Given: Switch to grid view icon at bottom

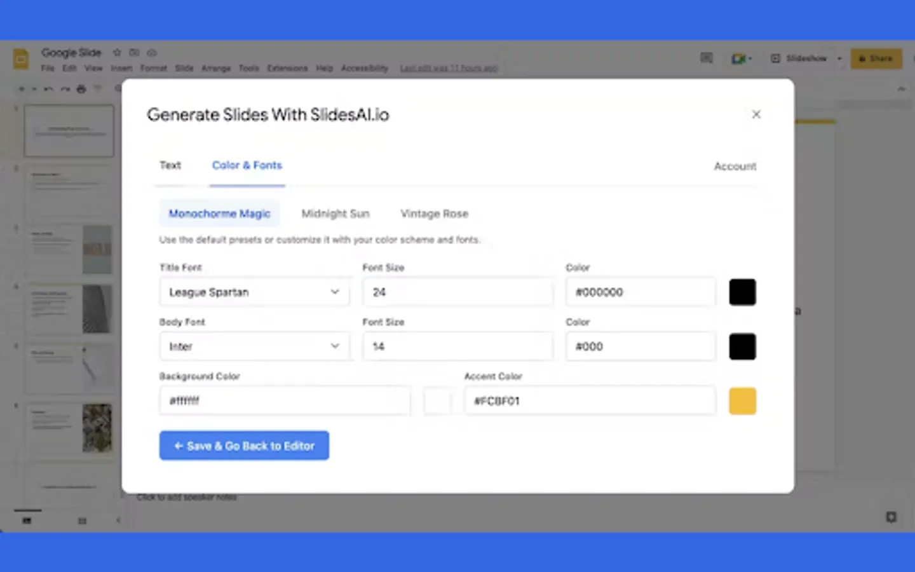Looking at the screenshot, I should coord(82,521).
